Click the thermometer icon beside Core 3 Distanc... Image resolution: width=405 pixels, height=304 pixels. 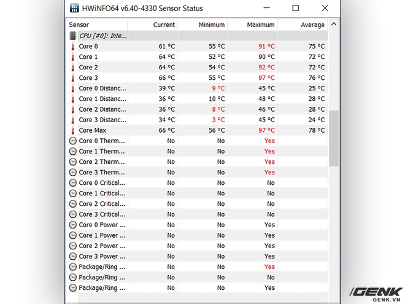[73, 120]
